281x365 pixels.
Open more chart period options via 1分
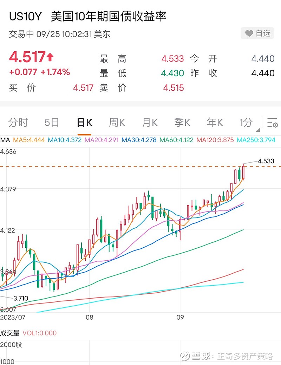click(x=246, y=122)
